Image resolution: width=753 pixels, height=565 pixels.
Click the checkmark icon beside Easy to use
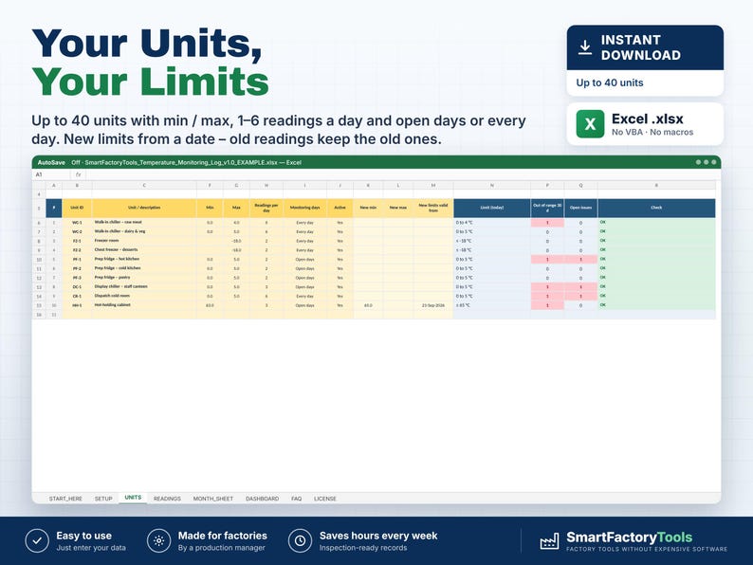point(37,541)
